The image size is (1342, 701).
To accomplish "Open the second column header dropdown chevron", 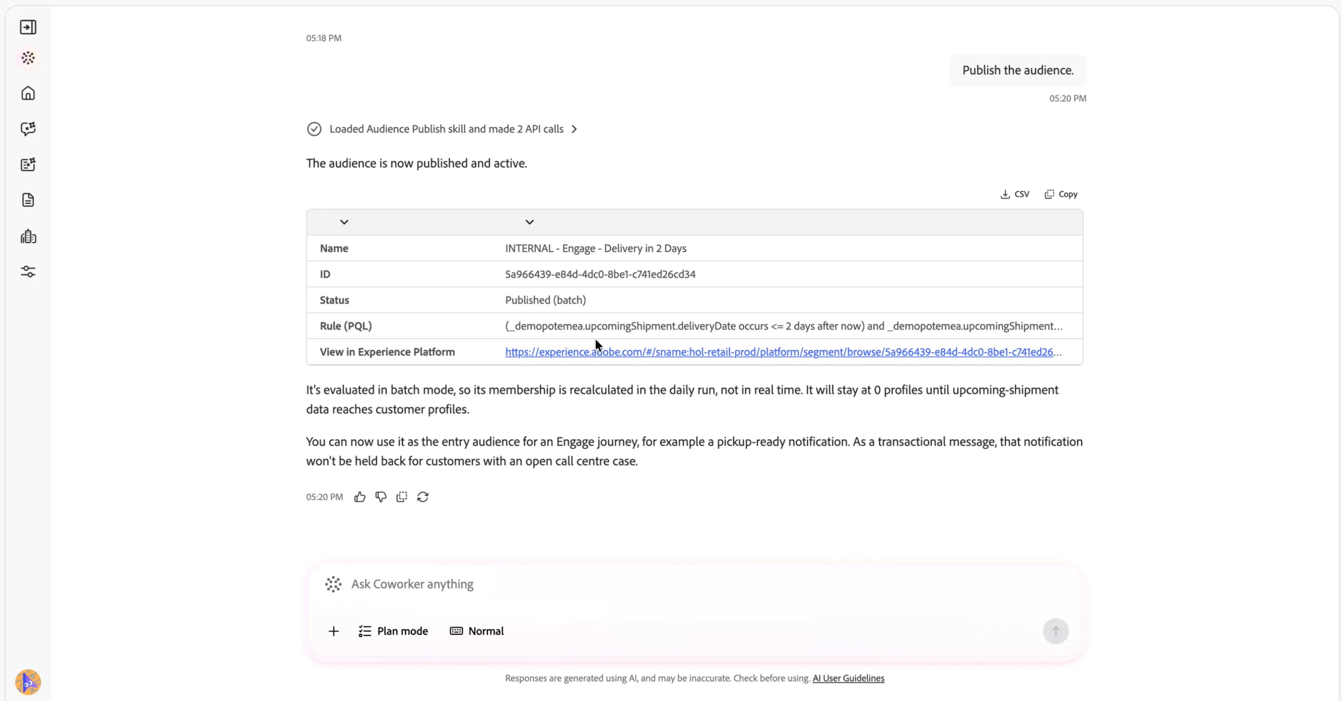I will (x=529, y=222).
